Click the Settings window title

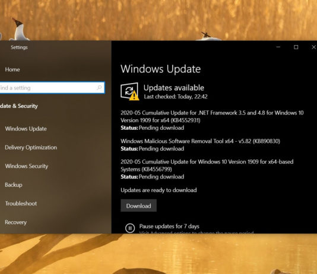(x=19, y=47)
